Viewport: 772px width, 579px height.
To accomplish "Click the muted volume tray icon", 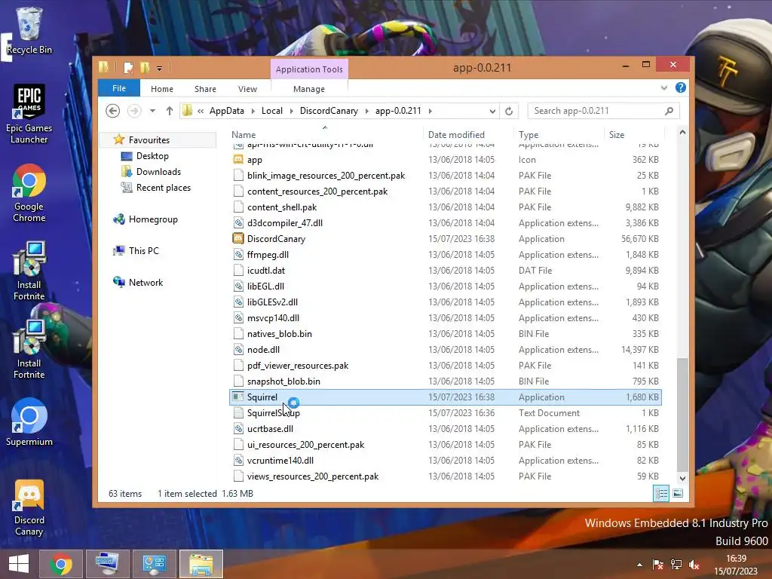I will pos(694,565).
